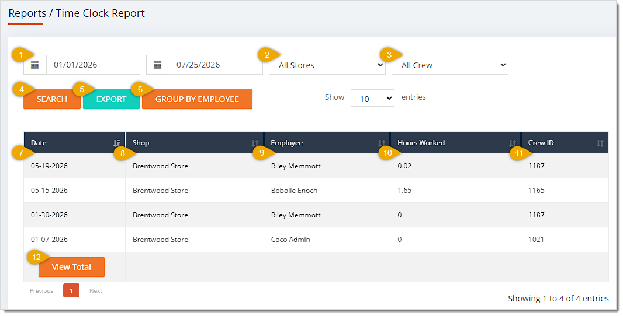Click Brentwood Store in the 05-19-2026 row
The image size is (623, 316).
coord(161,166)
